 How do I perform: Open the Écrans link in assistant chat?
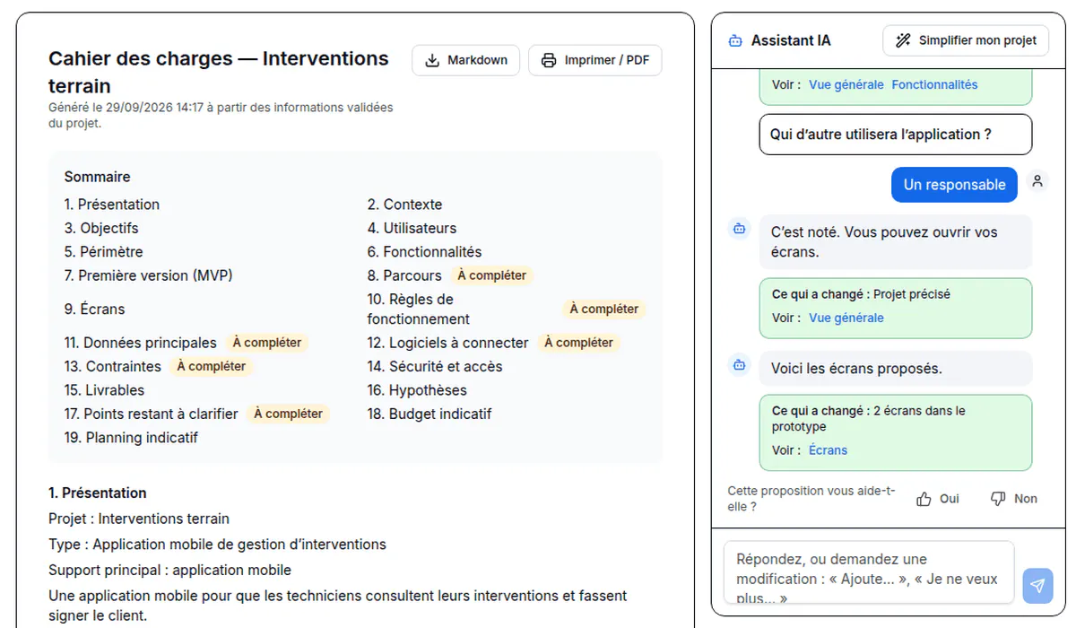[828, 450]
